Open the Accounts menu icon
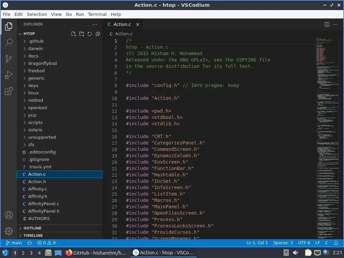 point(8,215)
